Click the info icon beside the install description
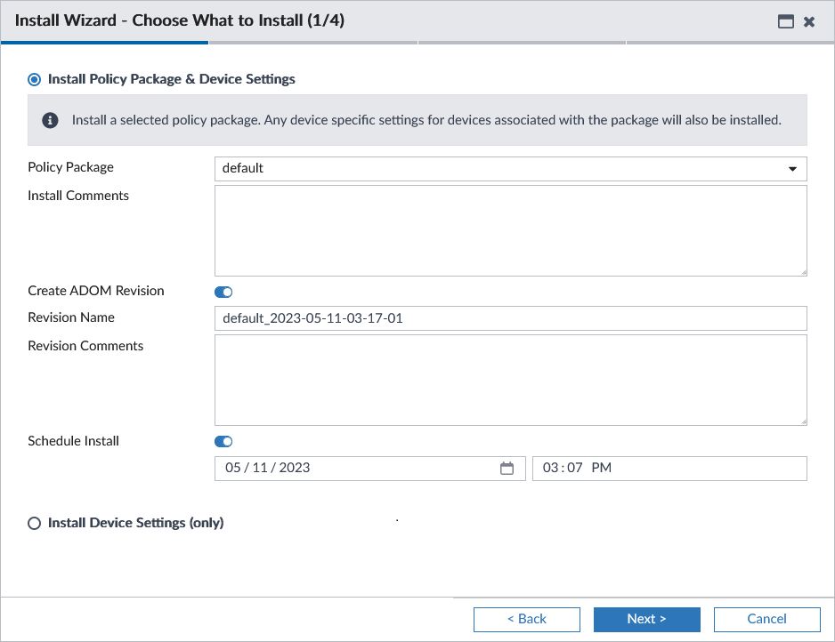Image resolution: width=835 pixels, height=642 pixels. (50, 119)
